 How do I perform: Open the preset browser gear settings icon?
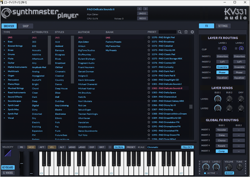[x=192, y=32]
